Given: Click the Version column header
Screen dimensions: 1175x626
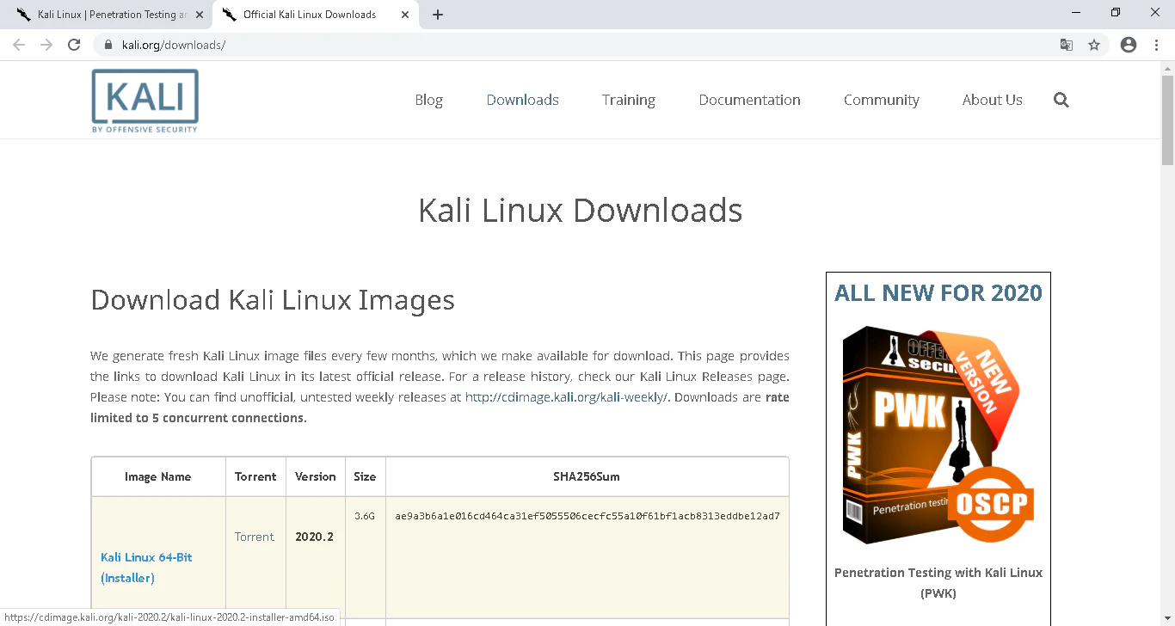Looking at the screenshot, I should pos(316,476).
